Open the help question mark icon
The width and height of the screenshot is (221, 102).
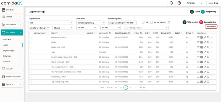pos(179,3)
